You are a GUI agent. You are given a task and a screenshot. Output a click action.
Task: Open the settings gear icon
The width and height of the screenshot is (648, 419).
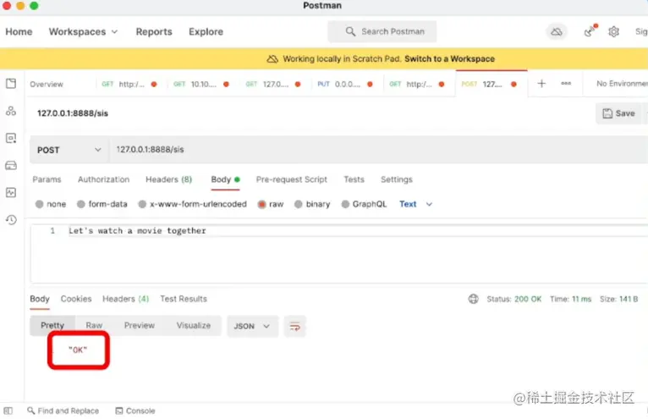pos(613,32)
